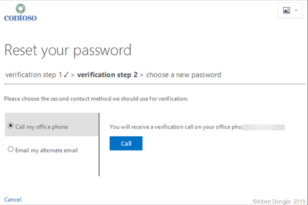Select the "Email my alternate email" radio button
Viewport: 308px width, 205px height.
point(11,150)
